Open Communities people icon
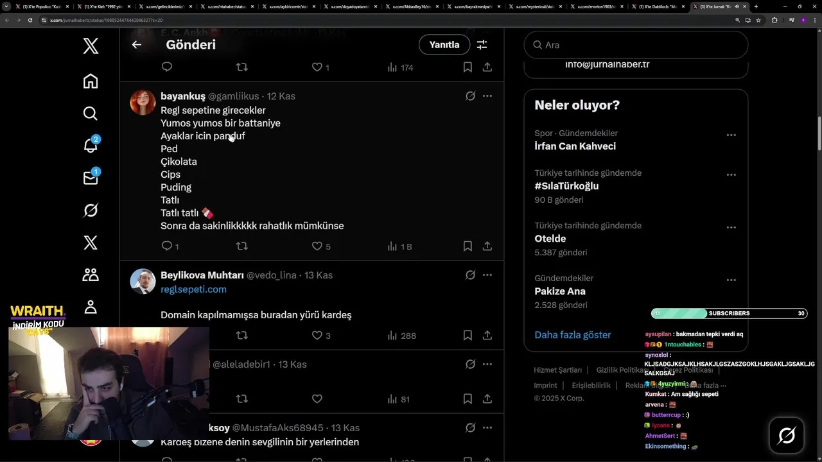The width and height of the screenshot is (822, 462). click(91, 275)
